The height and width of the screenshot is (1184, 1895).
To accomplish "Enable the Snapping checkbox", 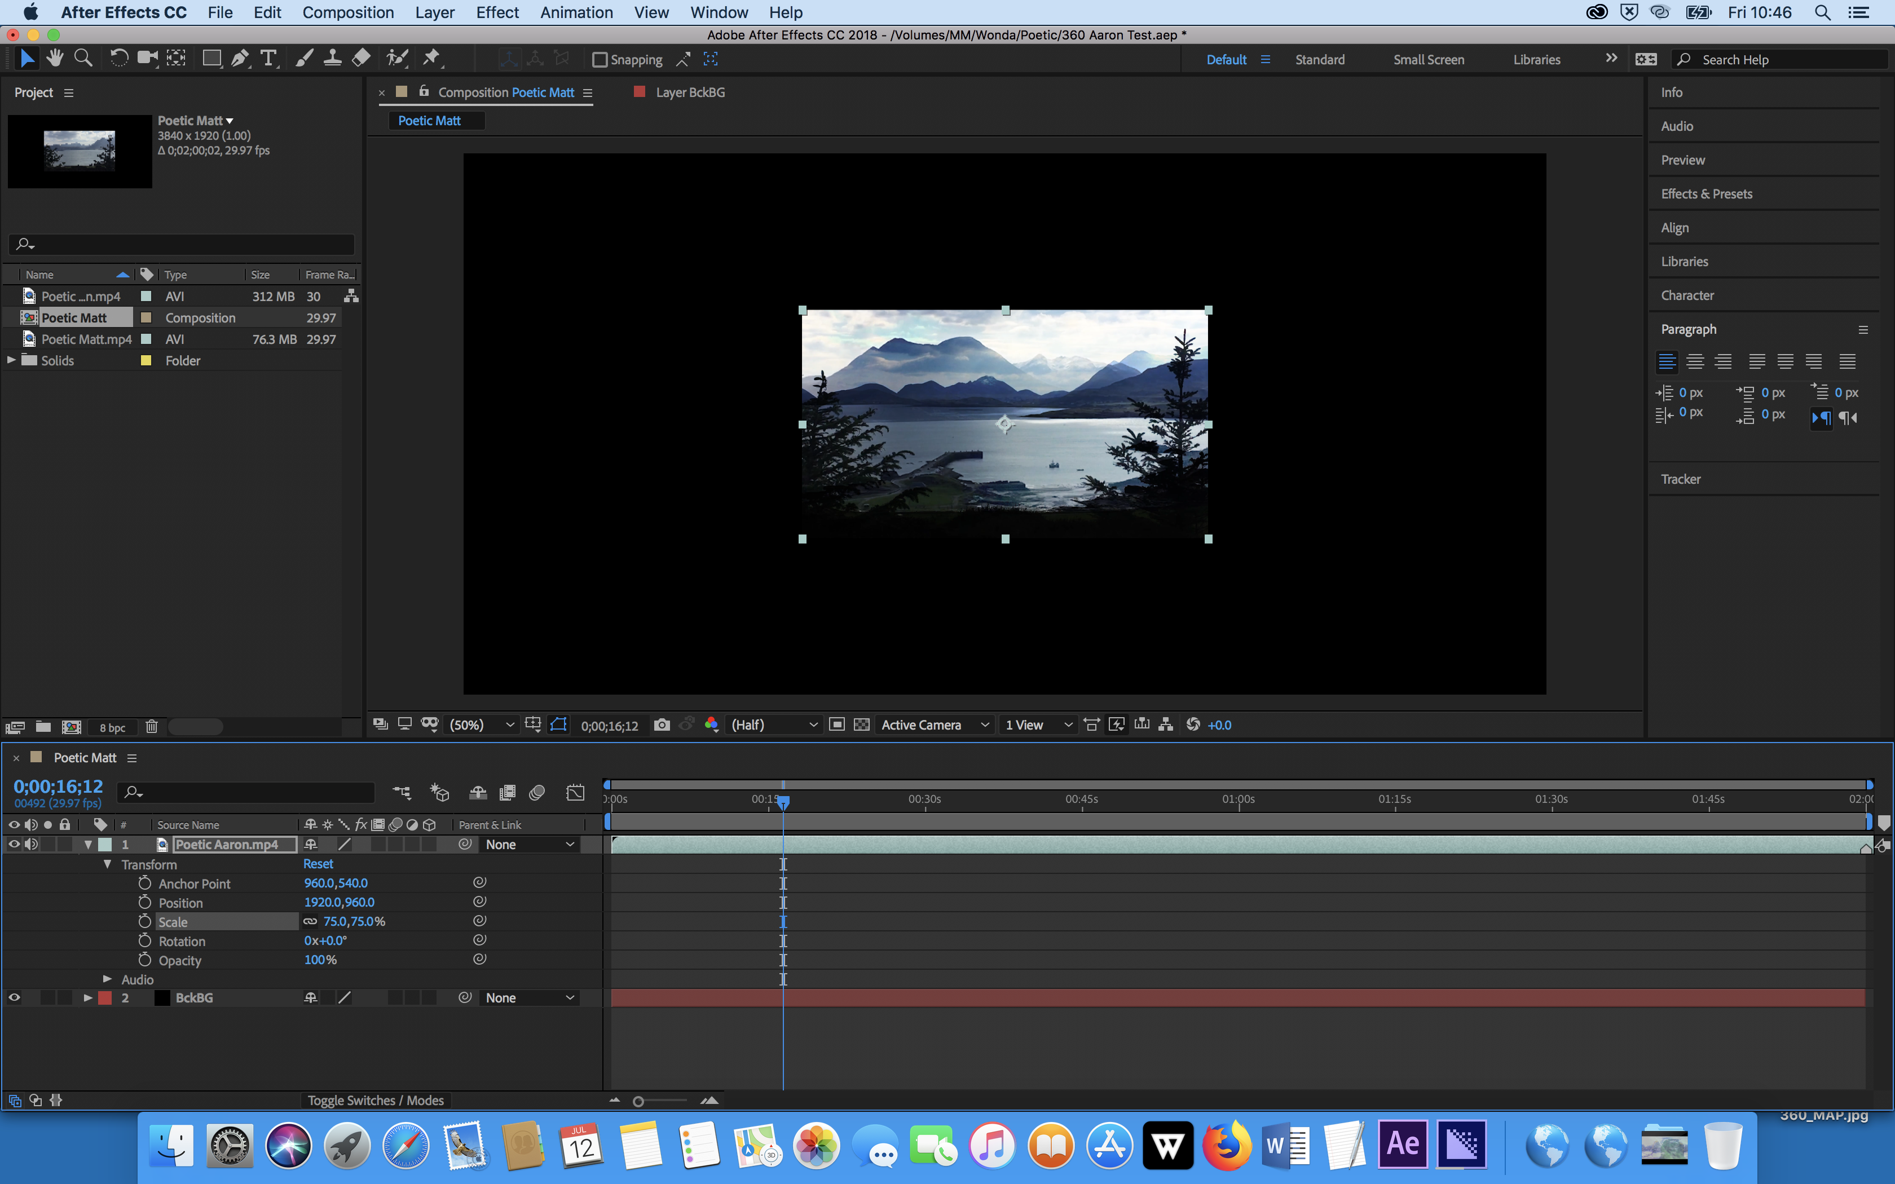I will (x=600, y=60).
